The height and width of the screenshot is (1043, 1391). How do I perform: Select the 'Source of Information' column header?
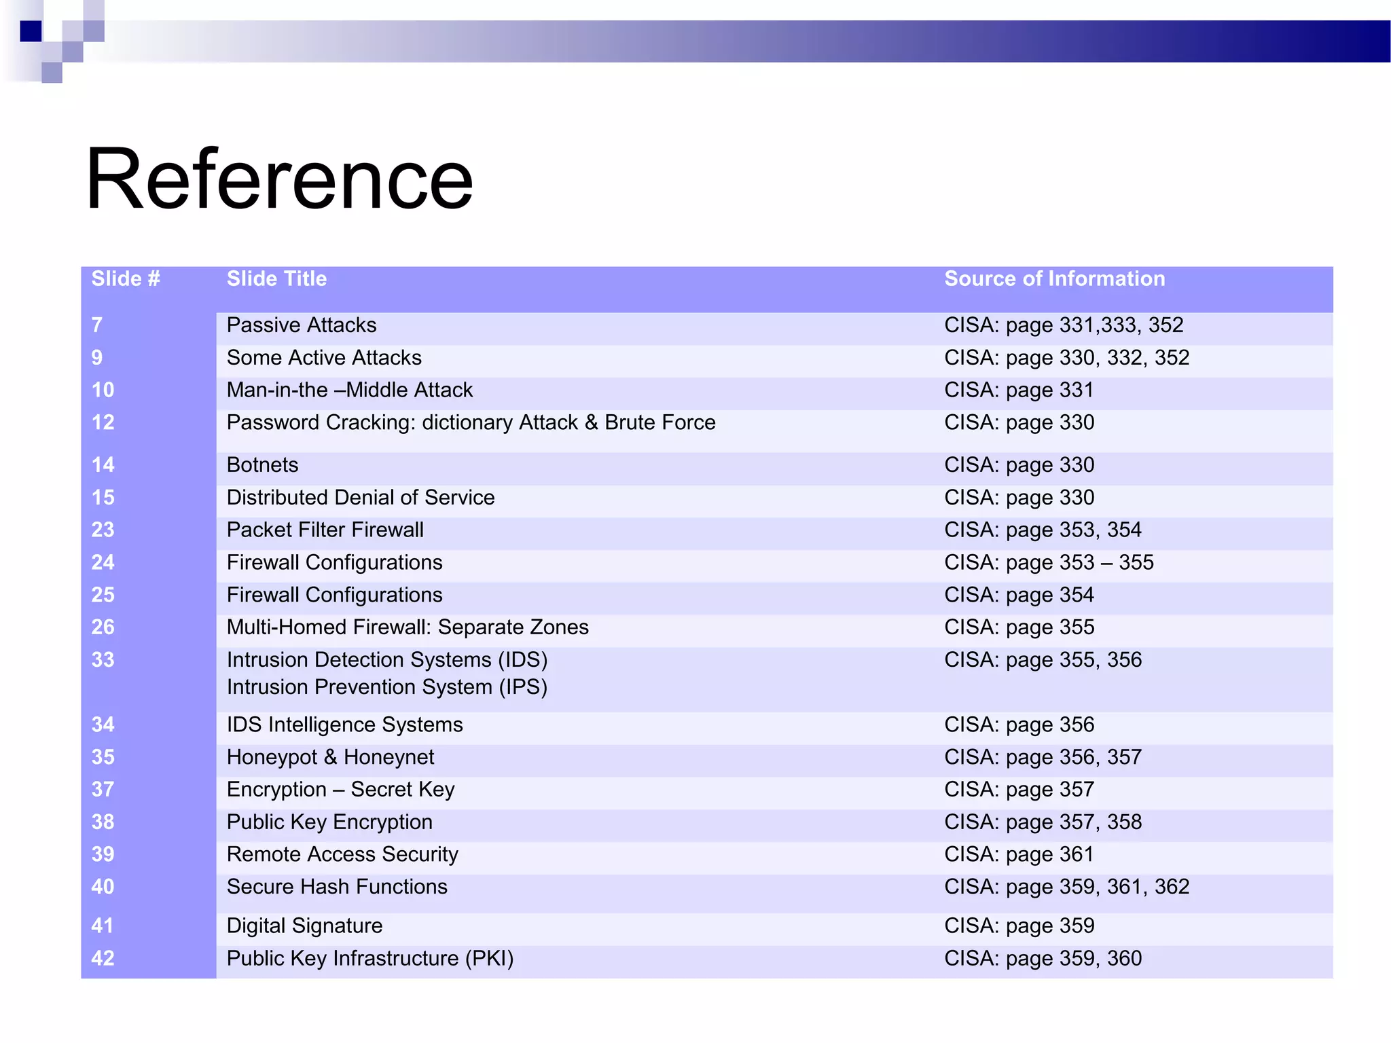[x=1054, y=279]
